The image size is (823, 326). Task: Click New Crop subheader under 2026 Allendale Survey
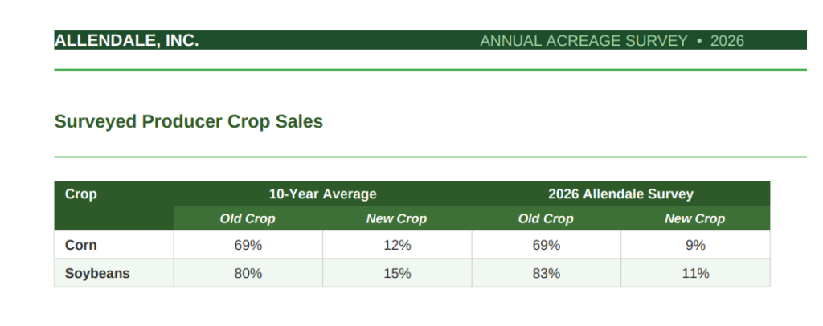[x=695, y=218]
